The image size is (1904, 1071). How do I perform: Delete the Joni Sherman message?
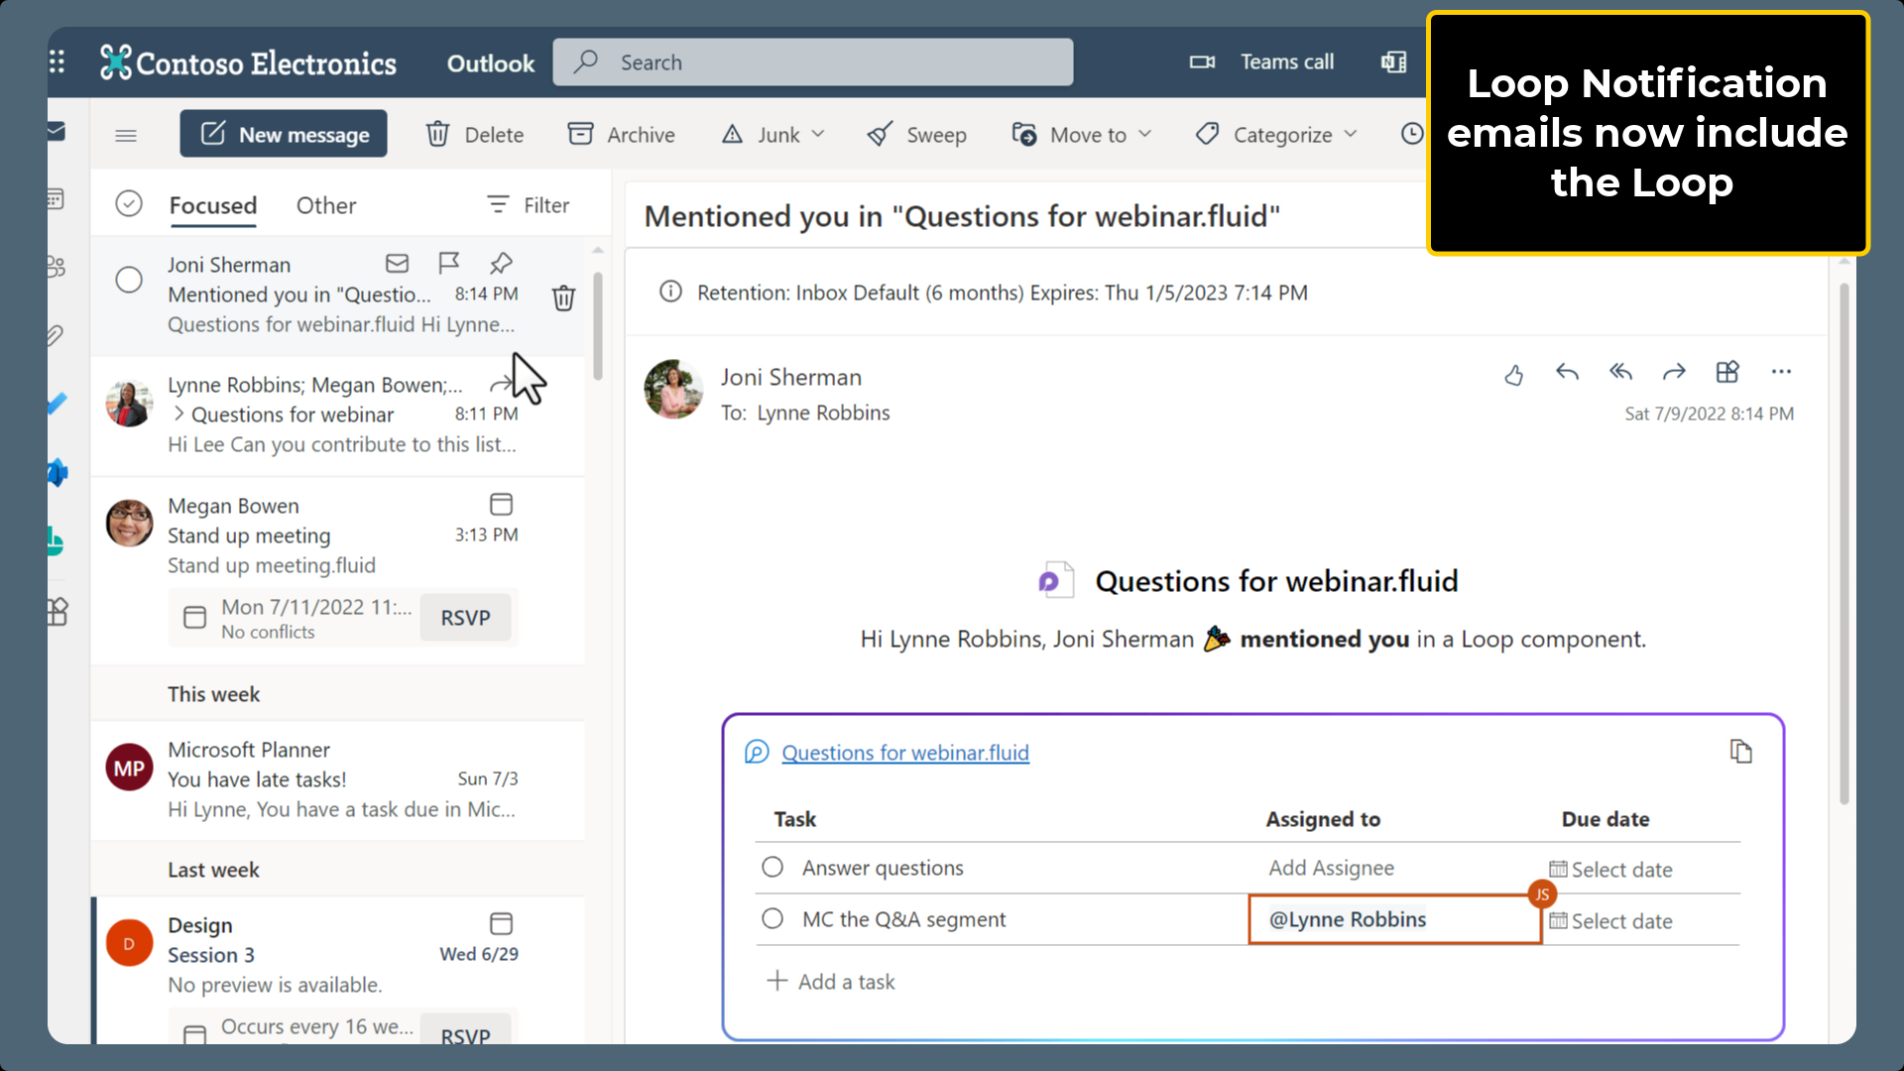563,297
